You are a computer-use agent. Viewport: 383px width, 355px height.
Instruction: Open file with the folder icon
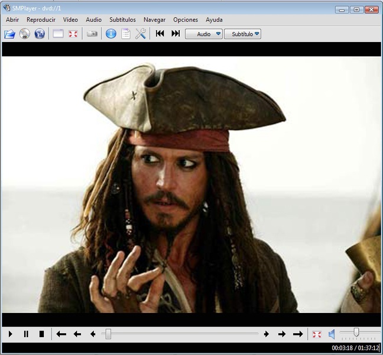pos(10,34)
